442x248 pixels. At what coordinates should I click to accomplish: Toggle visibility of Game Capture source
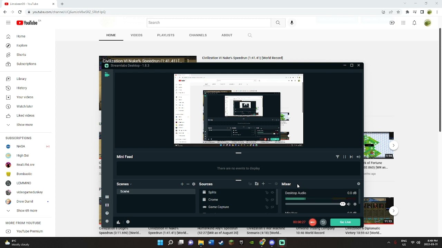coord(272,207)
